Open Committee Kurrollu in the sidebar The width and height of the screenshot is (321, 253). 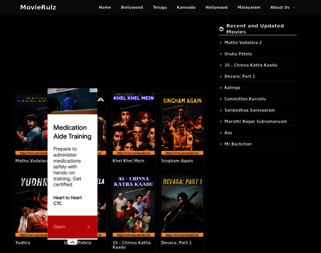pos(245,99)
